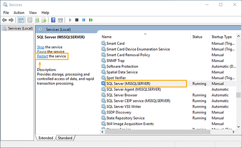
Task: Switch to the Standard tab
Action: point(65,138)
